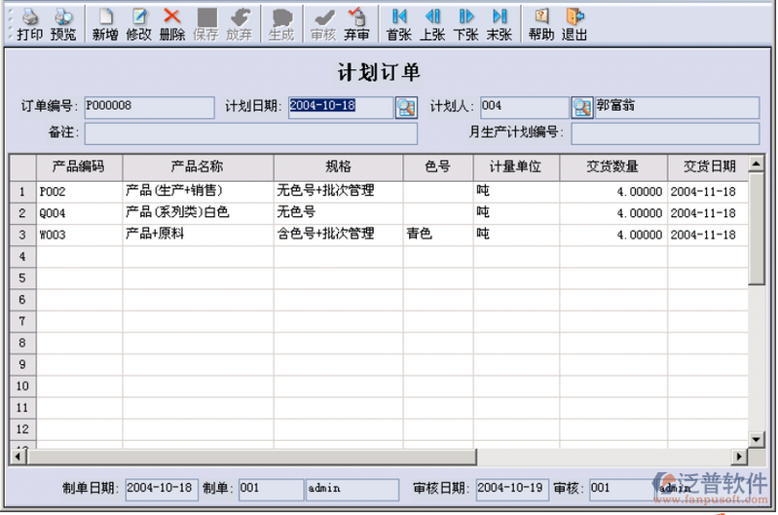778x515 pixels.
Task: Open the lookup button beside 计划人
Action: pyautogui.click(x=581, y=108)
